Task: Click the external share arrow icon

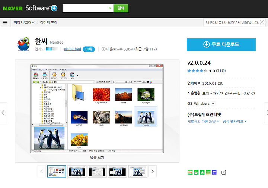Action: 224,172
